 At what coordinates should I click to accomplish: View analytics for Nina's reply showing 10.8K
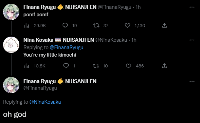coord(35,66)
